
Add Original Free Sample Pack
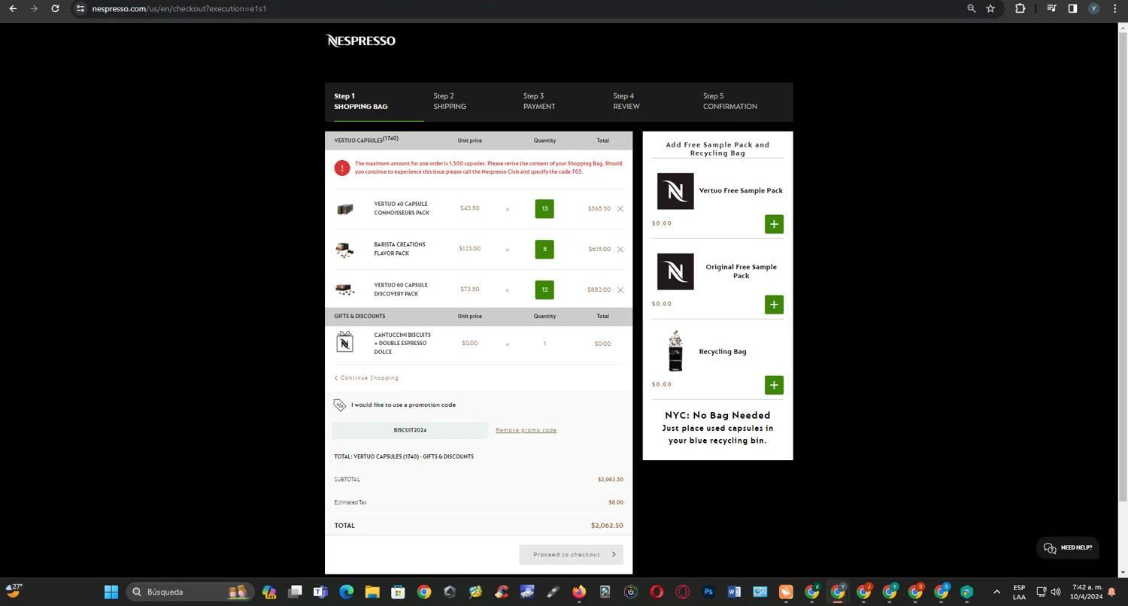tap(774, 305)
